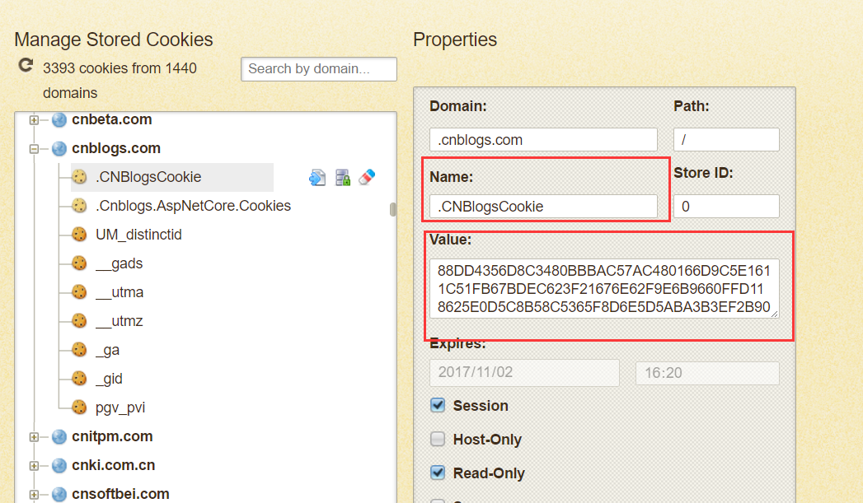Toggle the Session checkbox
The height and width of the screenshot is (503, 863).
tap(438, 405)
